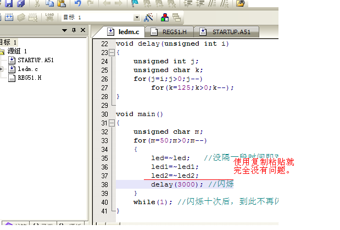Viewport: 340px width, 230px height.
Task: Go to the next bookmark
Action: 159,3
